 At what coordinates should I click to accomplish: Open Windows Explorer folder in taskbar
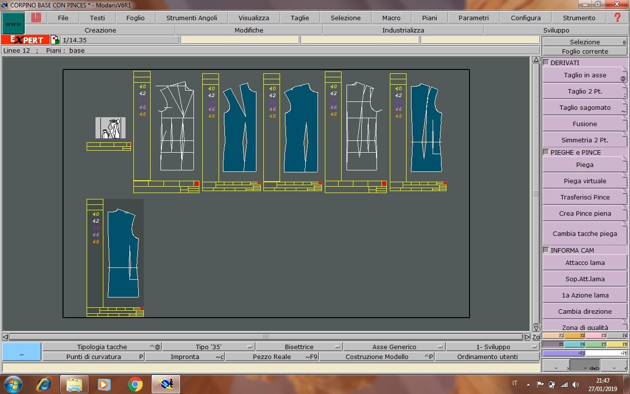74,384
